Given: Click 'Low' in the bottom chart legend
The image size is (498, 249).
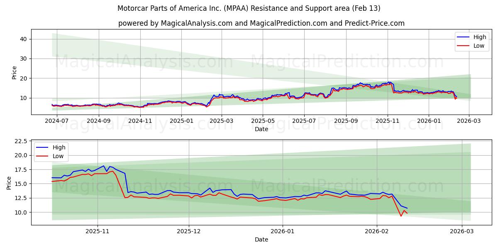Looking at the screenshot, I should click(58, 156).
